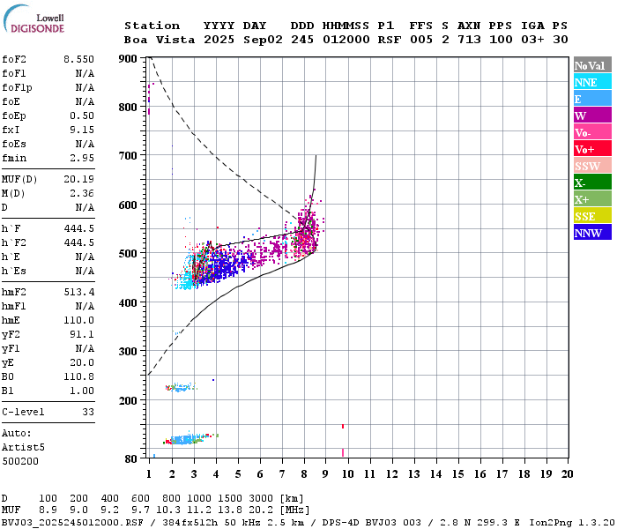Select the C-level value 33

tap(88, 412)
